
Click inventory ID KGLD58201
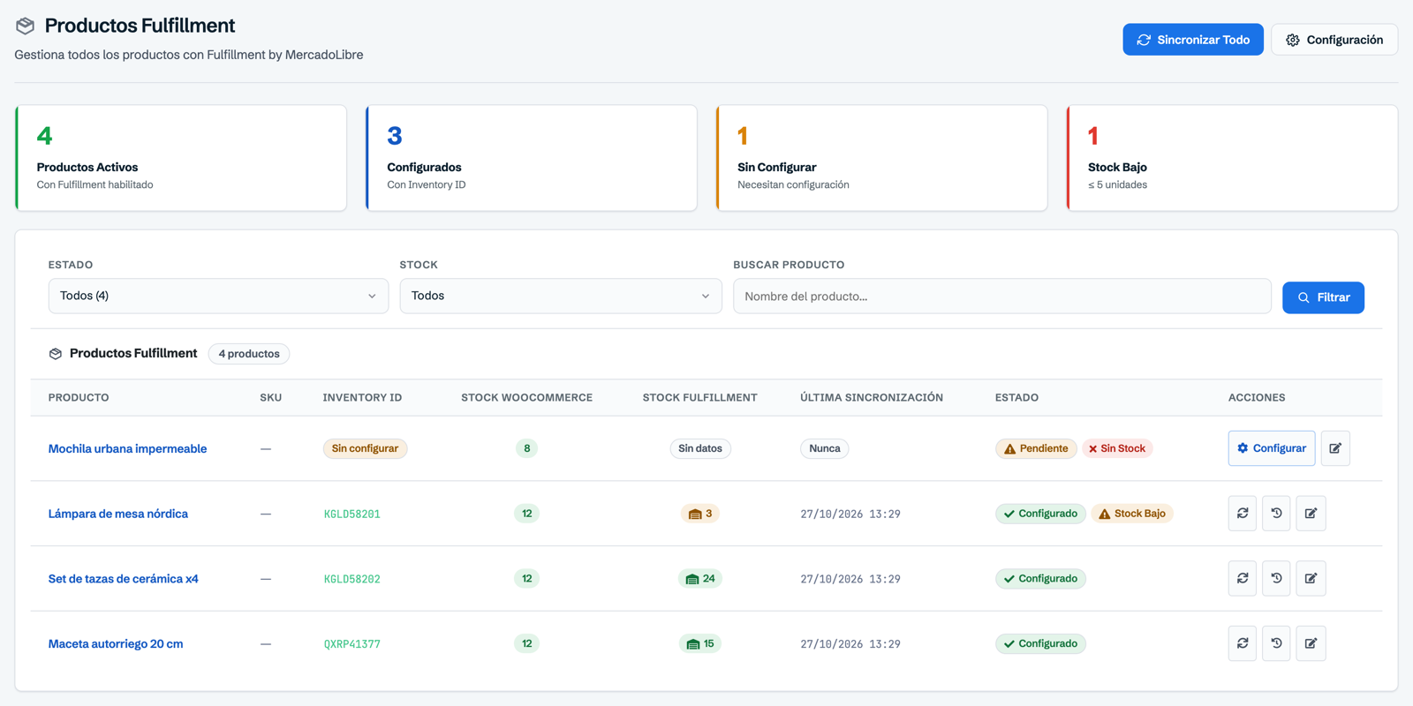(x=352, y=514)
